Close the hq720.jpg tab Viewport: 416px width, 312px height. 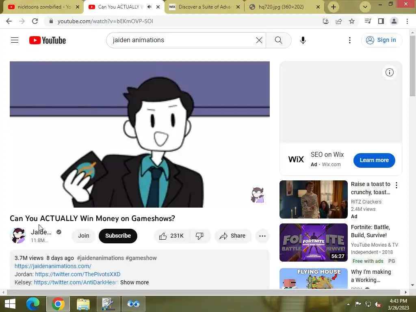[318, 7]
